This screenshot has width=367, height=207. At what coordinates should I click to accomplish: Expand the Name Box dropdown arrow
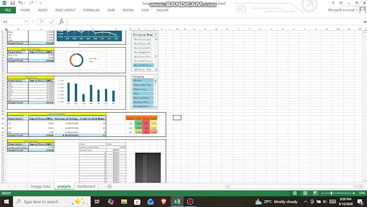coord(26,22)
